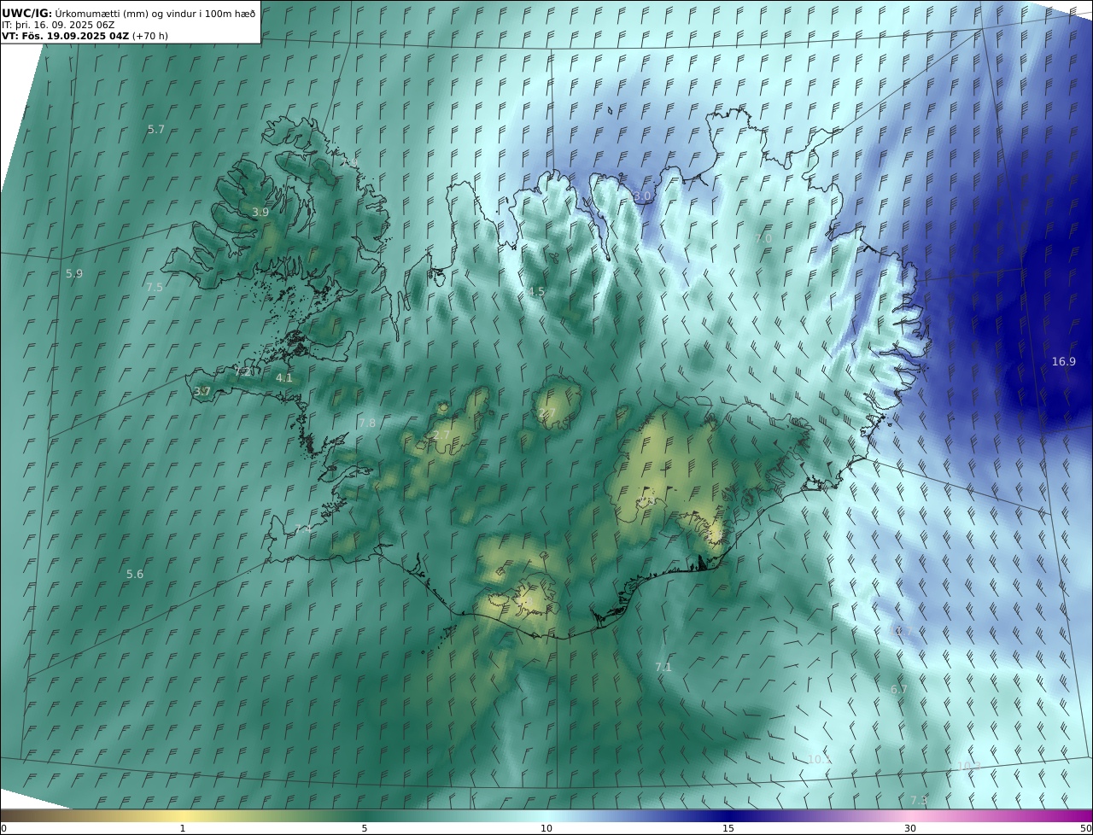The height and width of the screenshot is (835, 1093).
Task: Click the colorbar tick label 5
Action: (365, 828)
